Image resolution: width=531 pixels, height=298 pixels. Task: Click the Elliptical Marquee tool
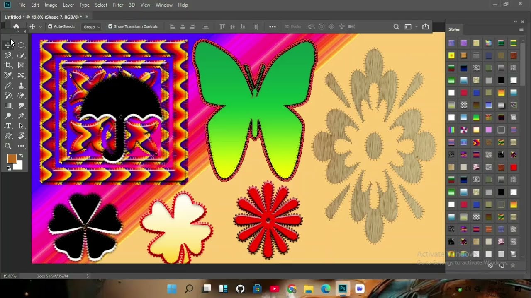pos(21,45)
